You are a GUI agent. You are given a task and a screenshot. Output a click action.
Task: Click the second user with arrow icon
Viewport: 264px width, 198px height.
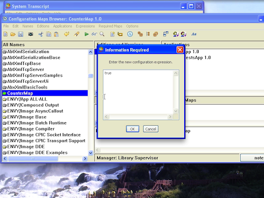pyautogui.click(x=184, y=34)
